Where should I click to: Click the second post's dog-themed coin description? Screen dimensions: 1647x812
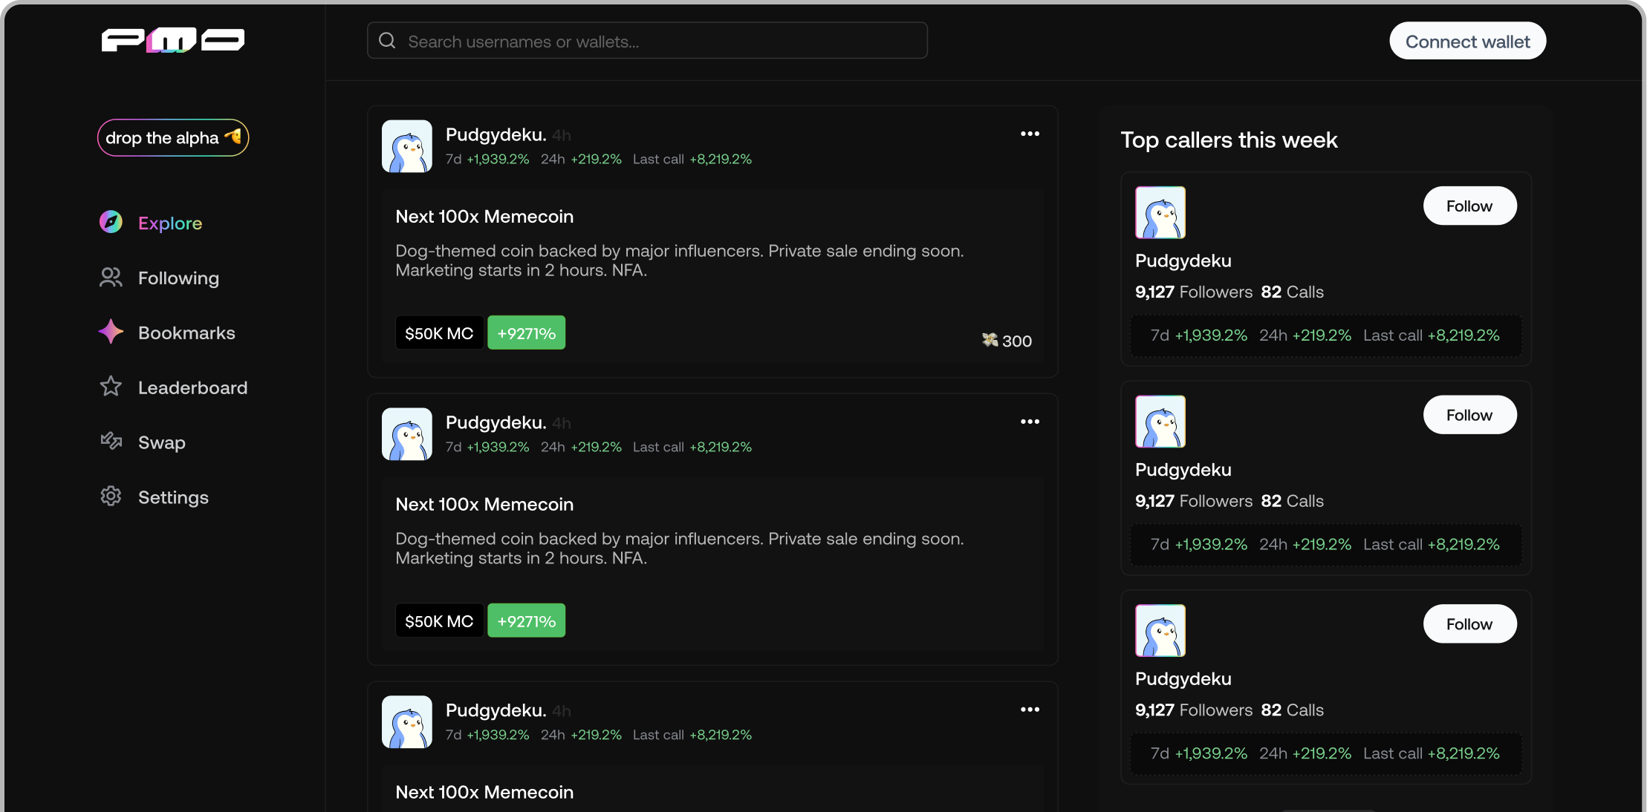[x=680, y=549]
